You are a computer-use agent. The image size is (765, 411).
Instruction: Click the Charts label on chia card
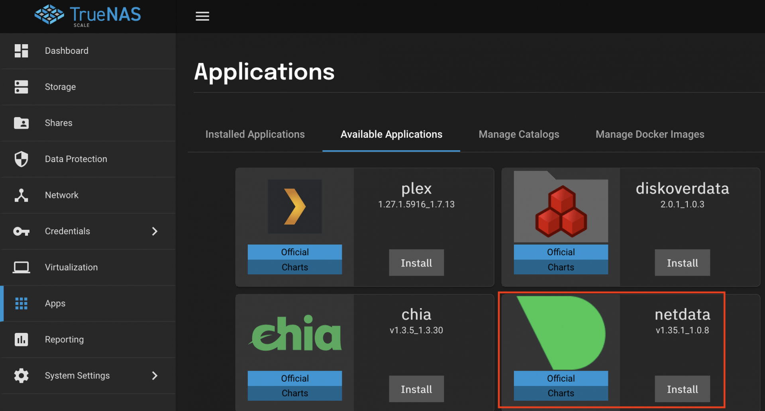(295, 393)
